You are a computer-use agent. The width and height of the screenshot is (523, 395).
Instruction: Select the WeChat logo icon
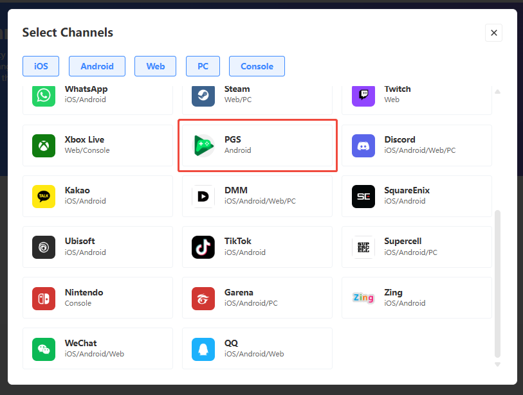point(44,349)
